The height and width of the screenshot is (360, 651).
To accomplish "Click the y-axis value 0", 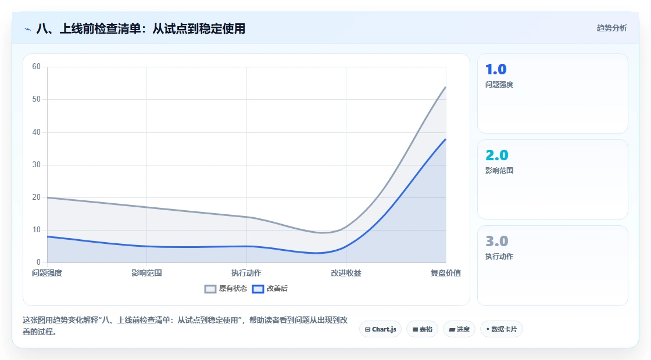I will click(38, 262).
